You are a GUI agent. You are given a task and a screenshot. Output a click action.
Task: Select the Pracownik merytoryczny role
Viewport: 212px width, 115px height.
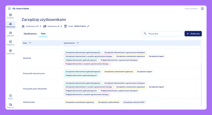click(x=111, y=73)
